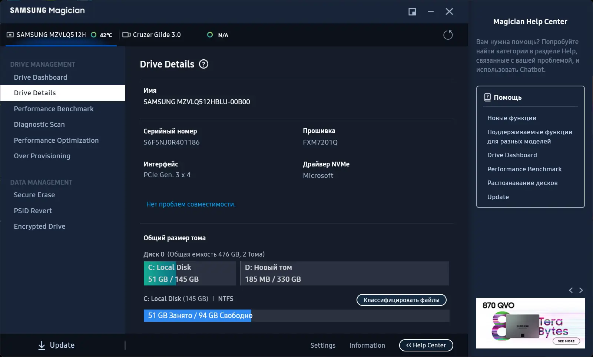
Task: Click the Cruzer Glide 3.0 USB drive icon
Action: [126, 35]
